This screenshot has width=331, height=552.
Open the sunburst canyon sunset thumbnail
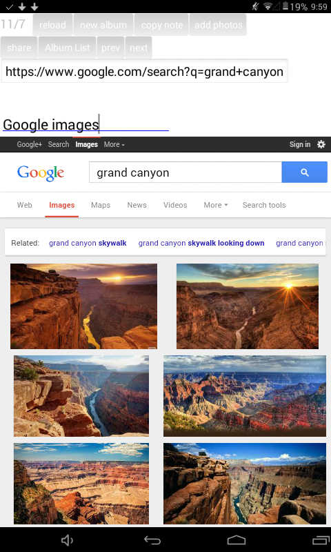[248, 306]
